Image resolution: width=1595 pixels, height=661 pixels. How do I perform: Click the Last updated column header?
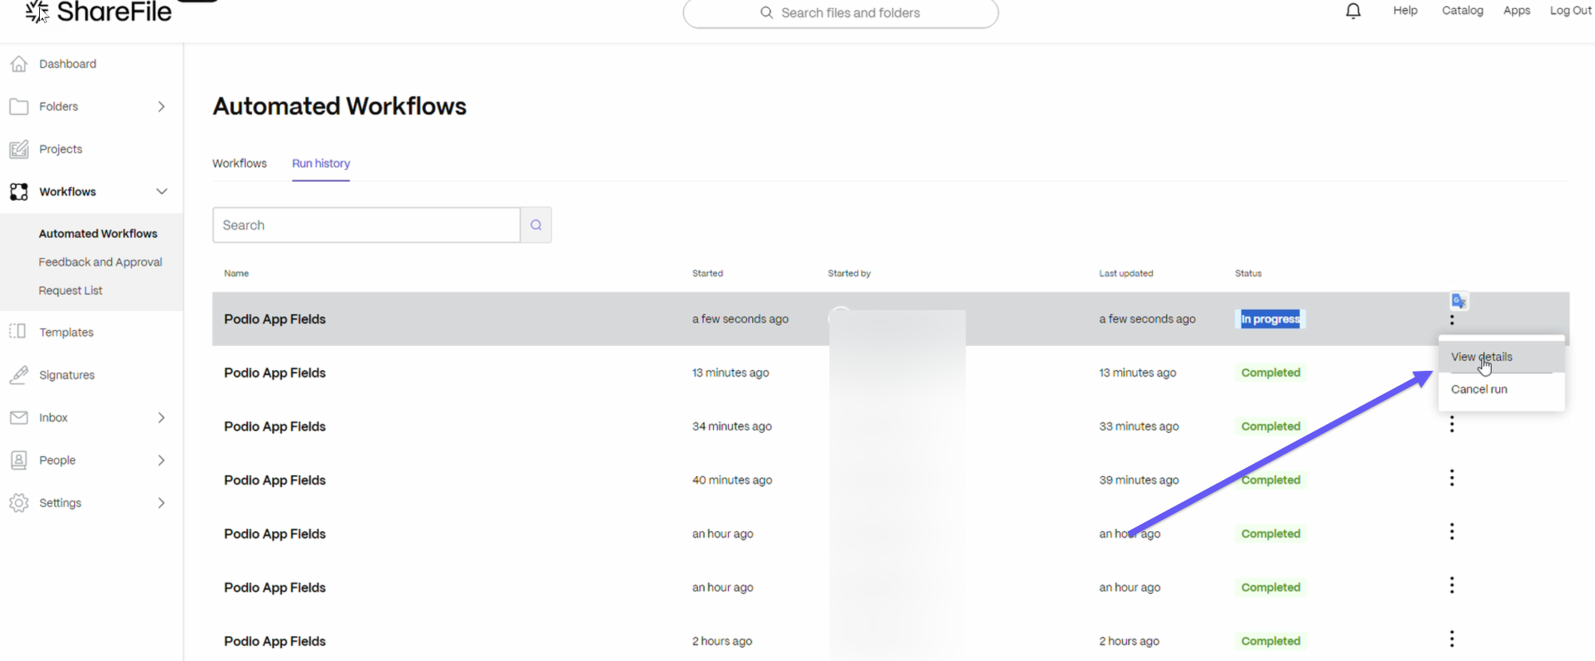(1126, 273)
